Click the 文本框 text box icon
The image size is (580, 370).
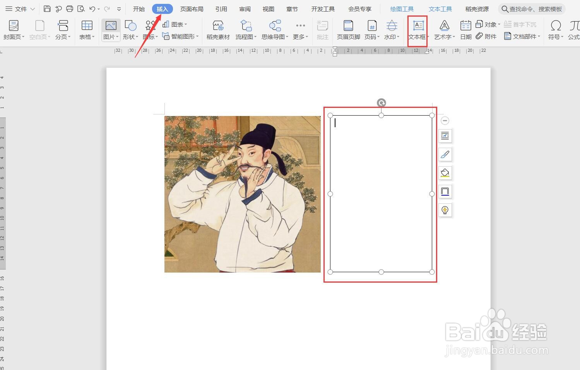(418, 26)
